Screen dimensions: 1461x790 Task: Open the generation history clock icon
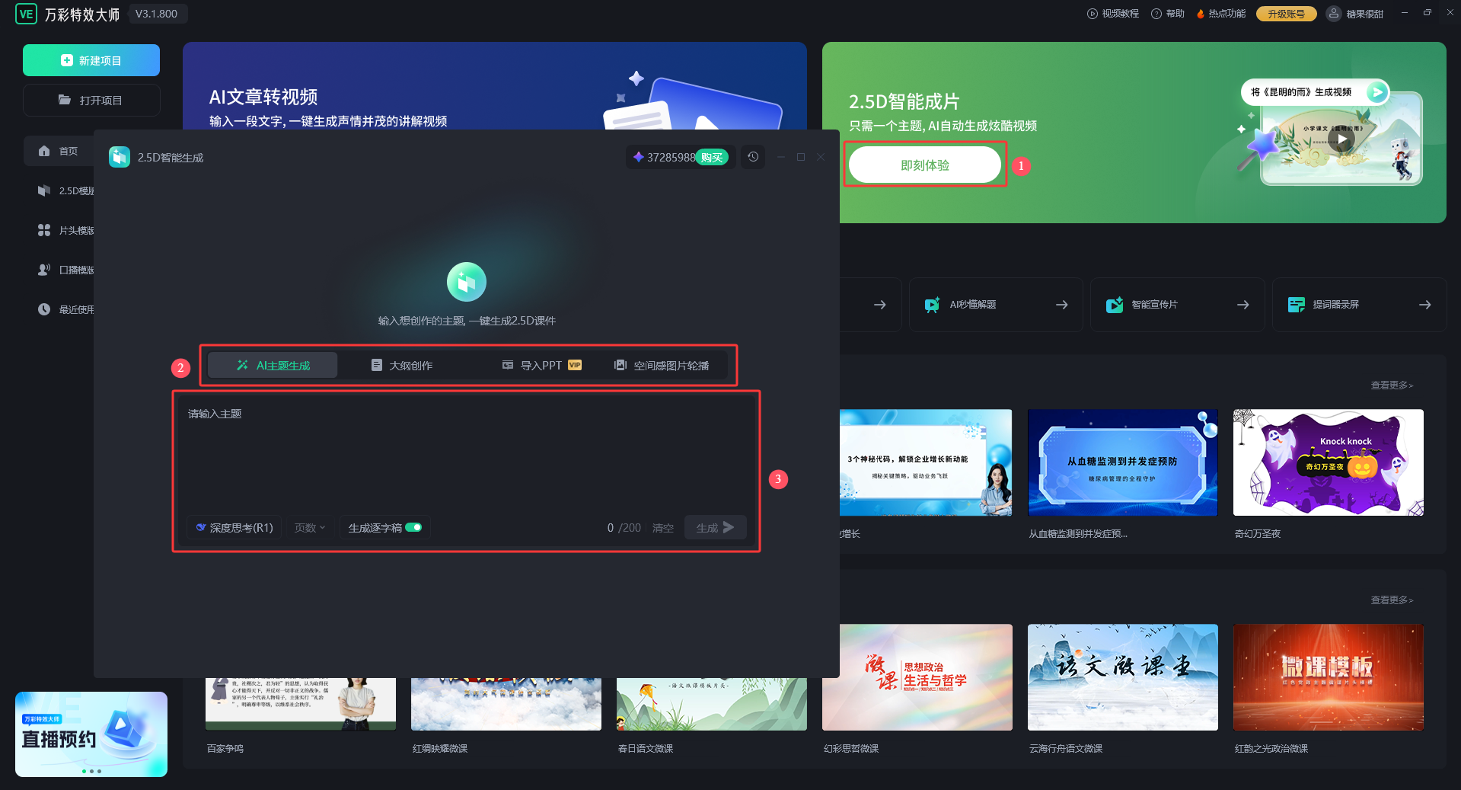point(753,157)
